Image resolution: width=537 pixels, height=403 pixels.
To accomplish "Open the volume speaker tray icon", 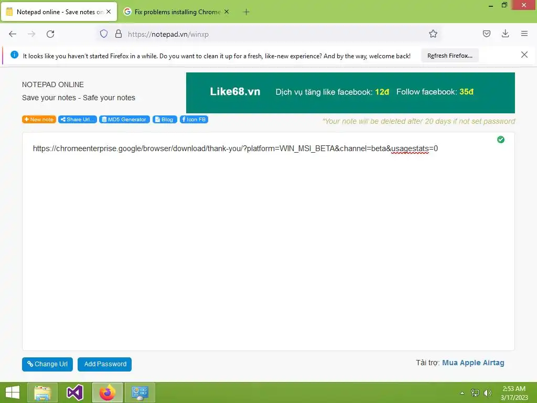I will tap(487, 393).
